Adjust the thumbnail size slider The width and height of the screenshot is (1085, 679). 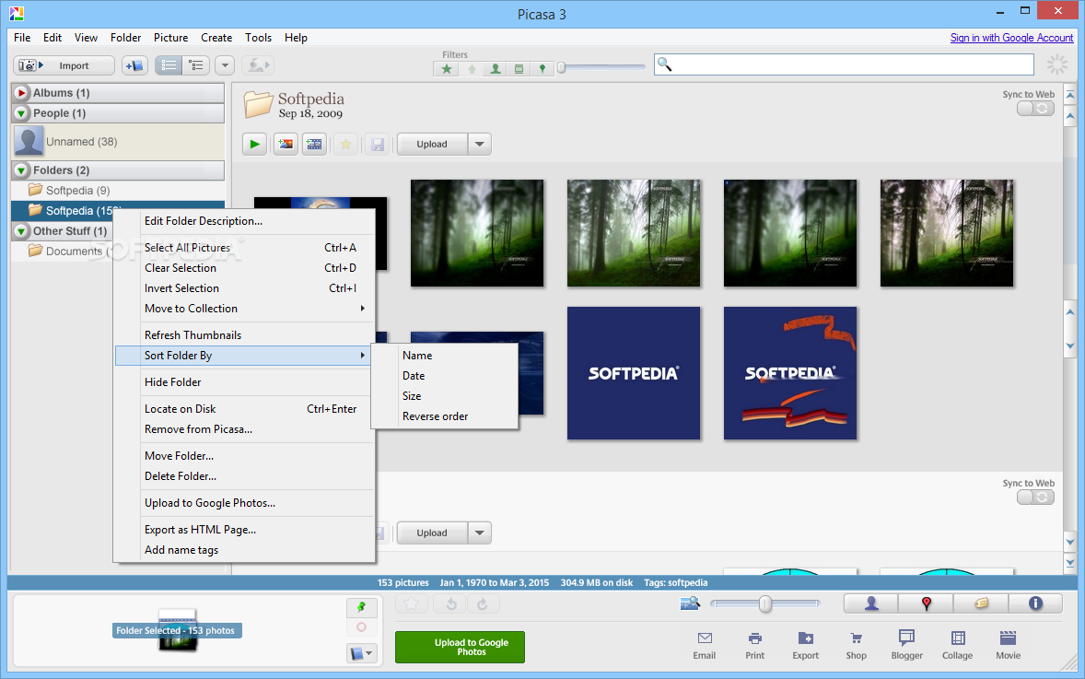tap(764, 604)
